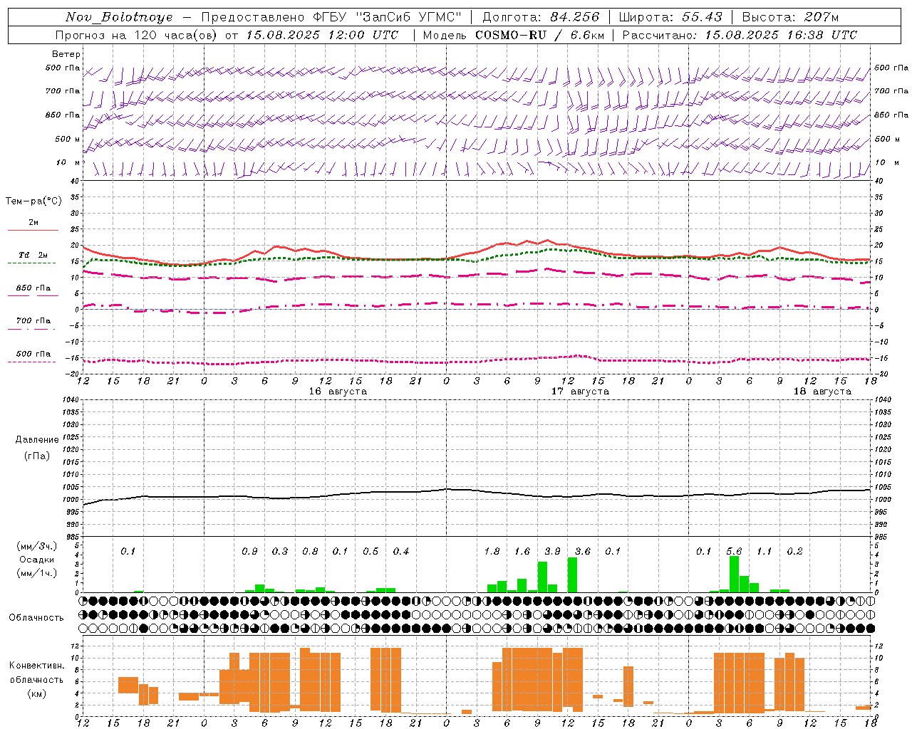
Task: Click the "Ветер" wind panel label
Action: [x=66, y=54]
